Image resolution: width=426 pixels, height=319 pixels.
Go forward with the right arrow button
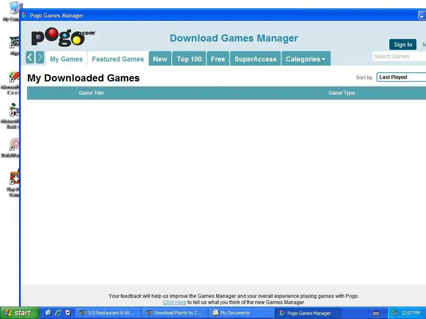pyautogui.click(x=40, y=57)
